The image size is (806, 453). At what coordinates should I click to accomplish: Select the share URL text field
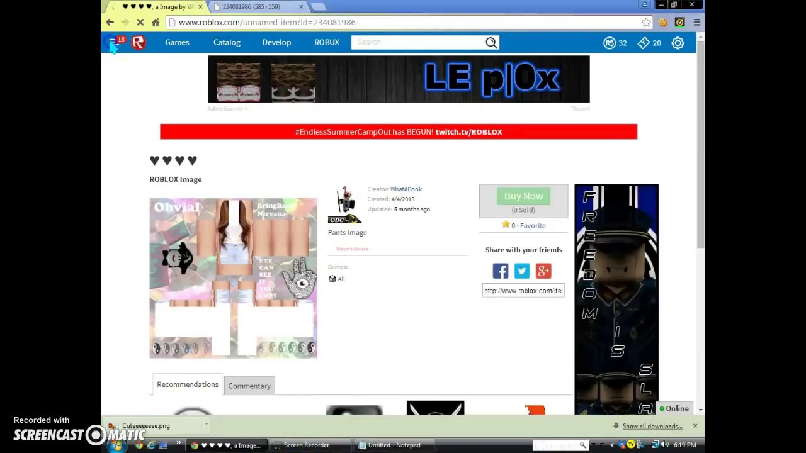pos(523,291)
